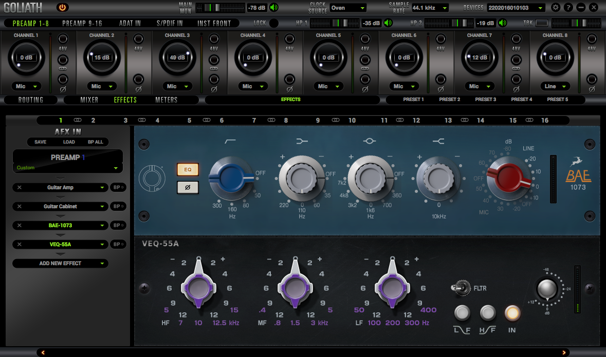
Task: Remove the BAE-1073 effect
Action: pyautogui.click(x=20, y=225)
